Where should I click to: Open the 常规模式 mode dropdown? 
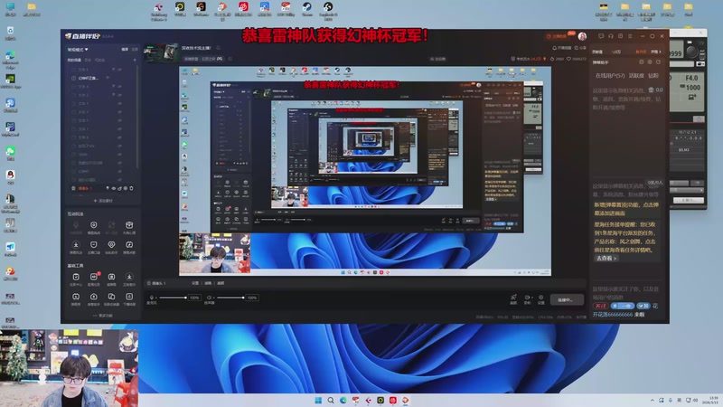click(78, 50)
